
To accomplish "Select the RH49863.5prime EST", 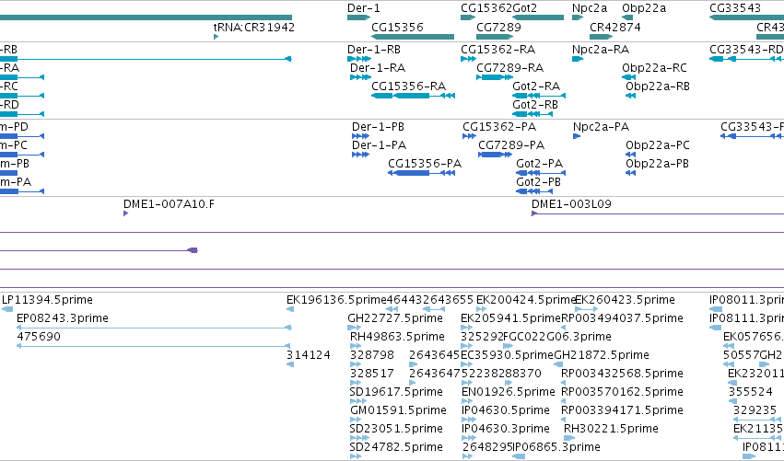I will [x=356, y=346].
